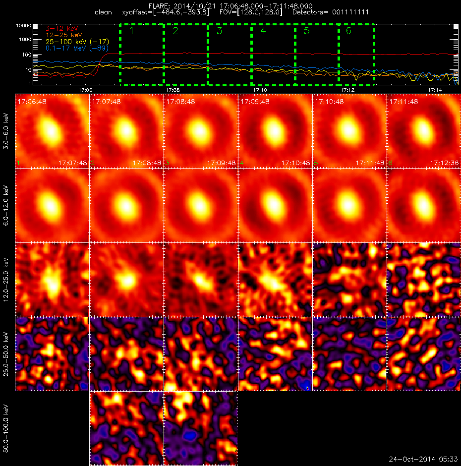The height and width of the screenshot is (466, 461).
Task: Click the '17:06:48' start time in the first panel
Action: [32, 102]
